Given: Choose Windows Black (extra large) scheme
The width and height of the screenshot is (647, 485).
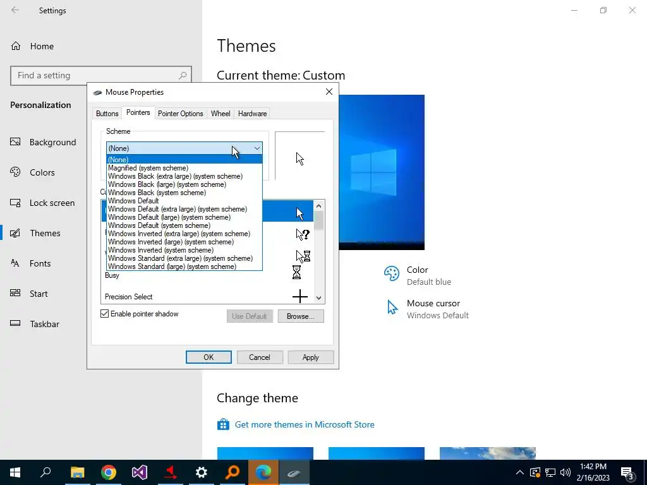Looking at the screenshot, I should (x=184, y=176).
